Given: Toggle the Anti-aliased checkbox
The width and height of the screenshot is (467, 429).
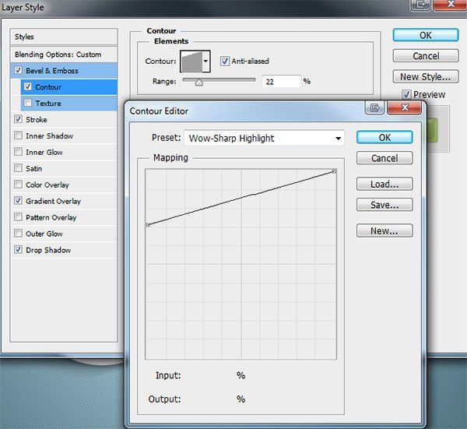Looking at the screenshot, I should pyautogui.click(x=225, y=61).
